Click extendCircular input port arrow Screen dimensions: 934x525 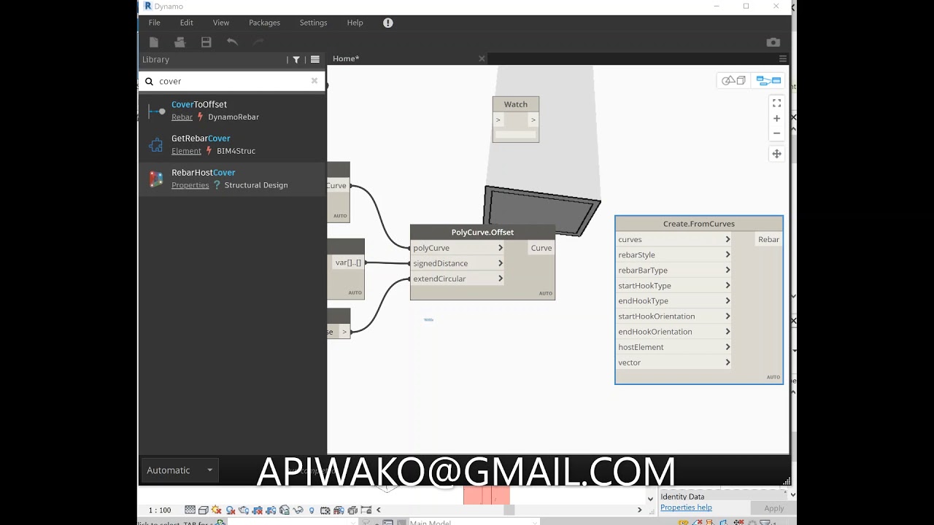point(501,279)
